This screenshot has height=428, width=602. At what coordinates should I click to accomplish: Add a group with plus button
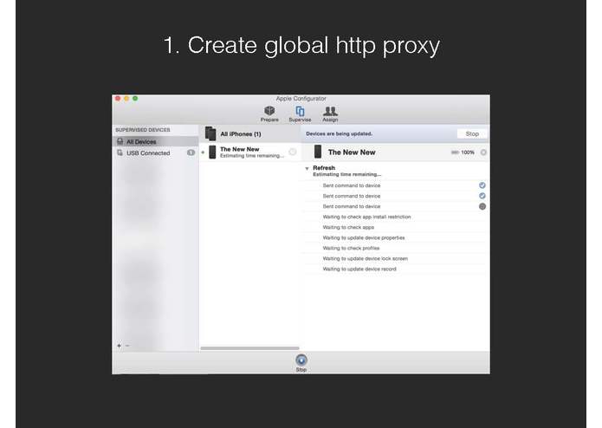click(x=119, y=346)
